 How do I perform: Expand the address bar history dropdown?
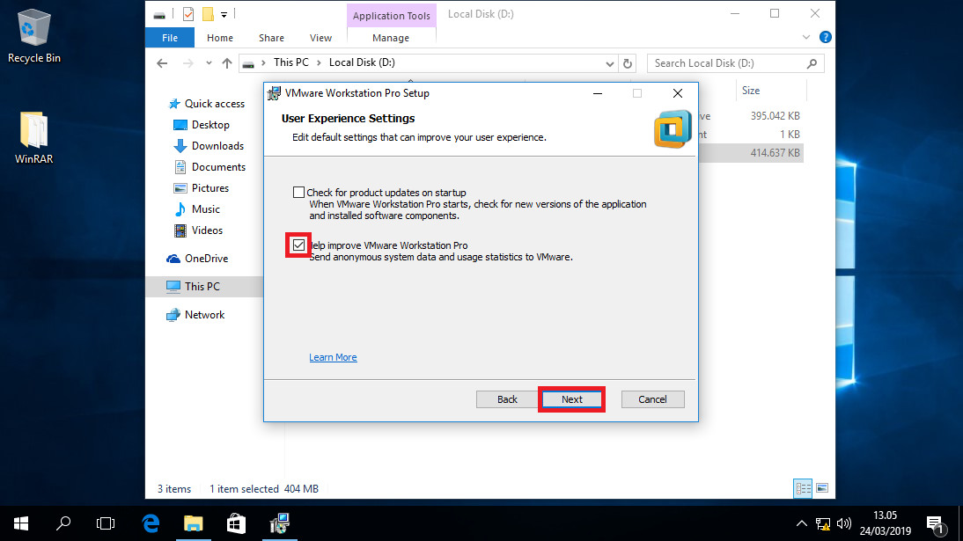tap(609, 63)
